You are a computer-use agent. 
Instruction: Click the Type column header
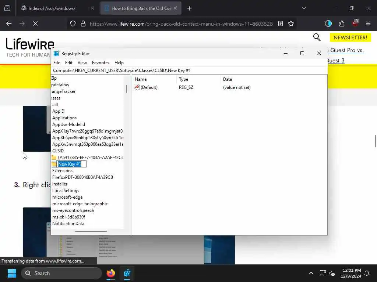pyautogui.click(x=199, y=79)
